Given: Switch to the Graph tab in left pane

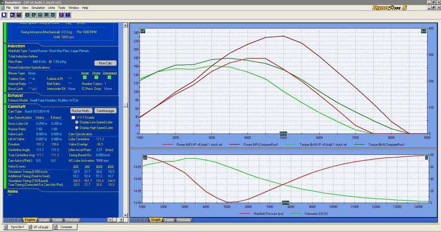Looking at the screenshot, I should click(x=44, y=220).
